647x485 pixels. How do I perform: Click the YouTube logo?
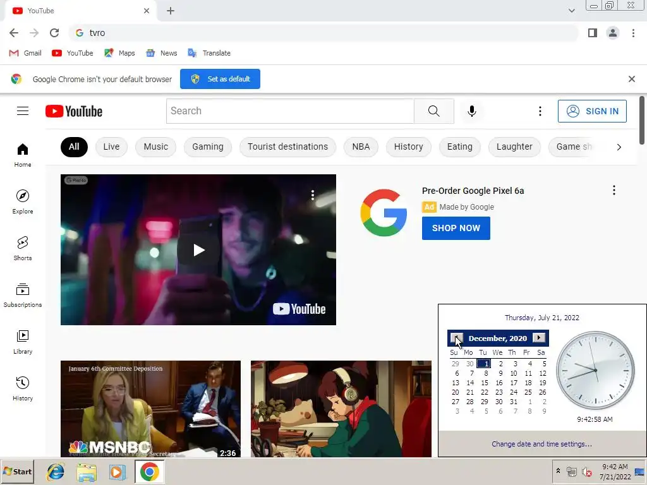tap(74, 111)
